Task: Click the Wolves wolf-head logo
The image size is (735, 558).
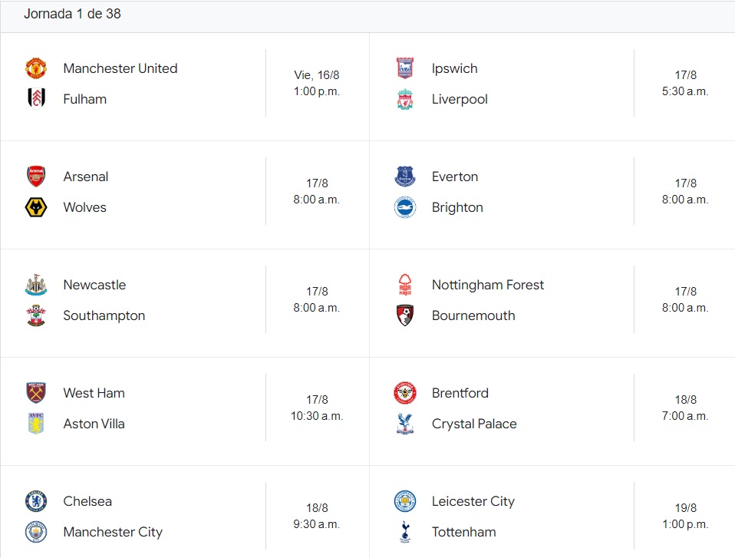Action: (x=36, y=207)
